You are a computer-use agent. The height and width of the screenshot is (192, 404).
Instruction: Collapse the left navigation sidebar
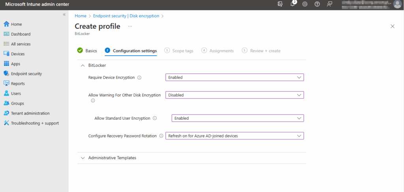[x=64, y=15]
